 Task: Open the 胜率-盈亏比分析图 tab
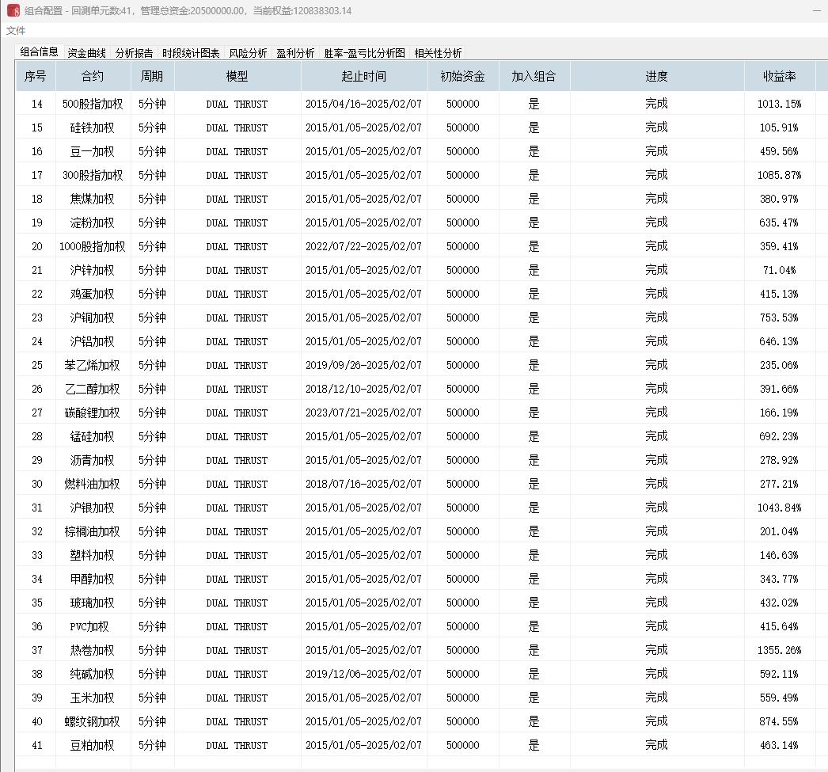364,53
